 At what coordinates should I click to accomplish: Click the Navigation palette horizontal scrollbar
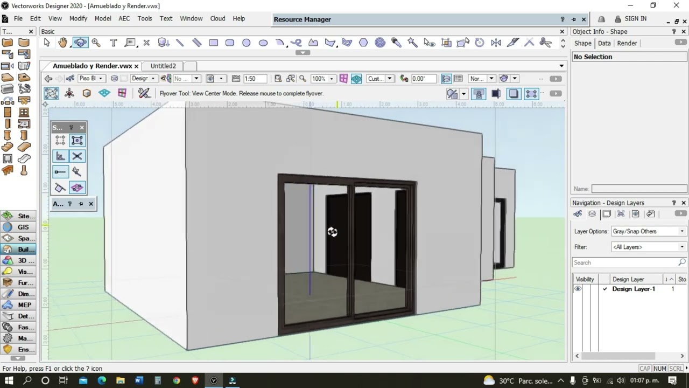click(x=620, y=356)
